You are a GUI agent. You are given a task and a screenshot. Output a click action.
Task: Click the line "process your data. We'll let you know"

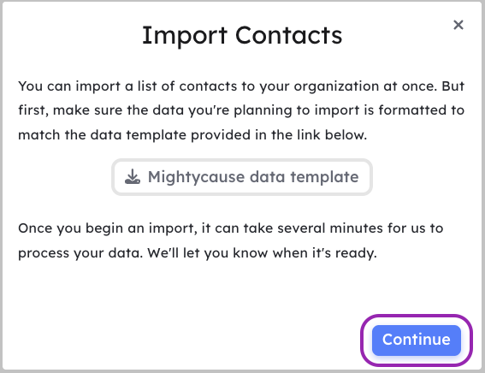(x=198, y=253)
